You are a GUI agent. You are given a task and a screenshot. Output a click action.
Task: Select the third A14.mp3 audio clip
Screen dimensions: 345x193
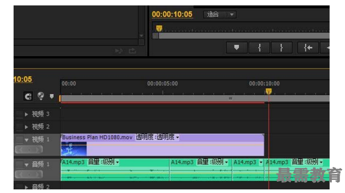[248, 170]
